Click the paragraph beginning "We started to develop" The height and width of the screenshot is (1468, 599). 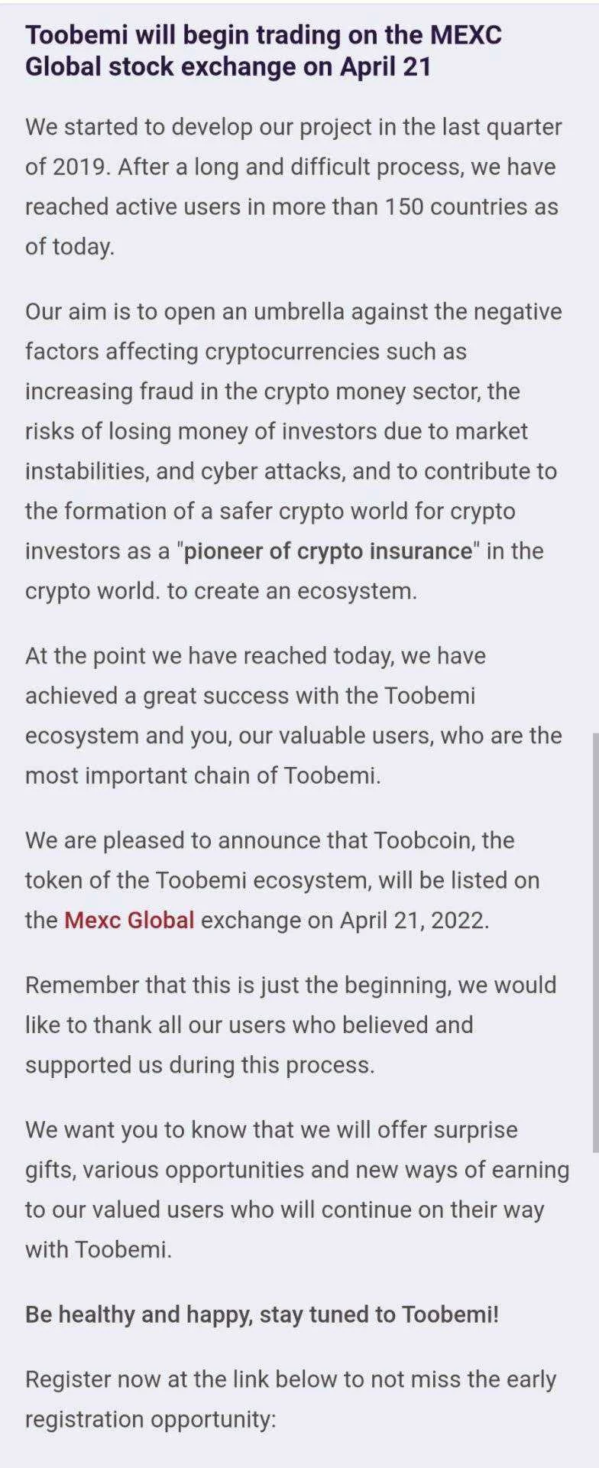point(293,187)
